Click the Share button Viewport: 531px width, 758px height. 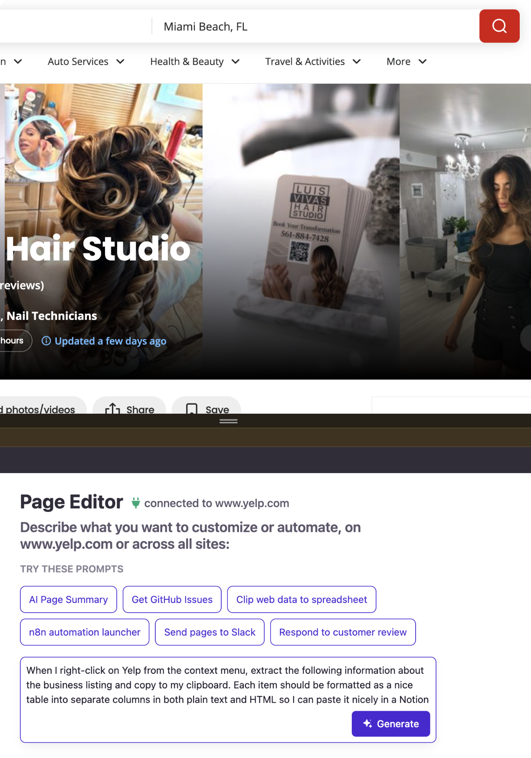(x=130, y=407)
